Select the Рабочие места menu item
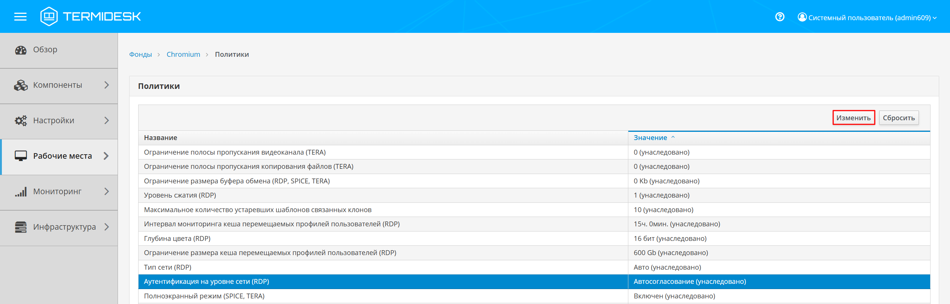Viewport: 950px width, 304px height. (62, 156)
